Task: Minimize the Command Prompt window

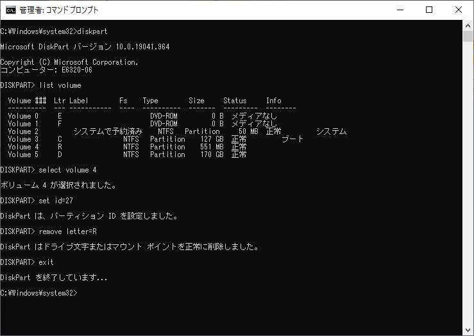Action: [x=400, y=10]
